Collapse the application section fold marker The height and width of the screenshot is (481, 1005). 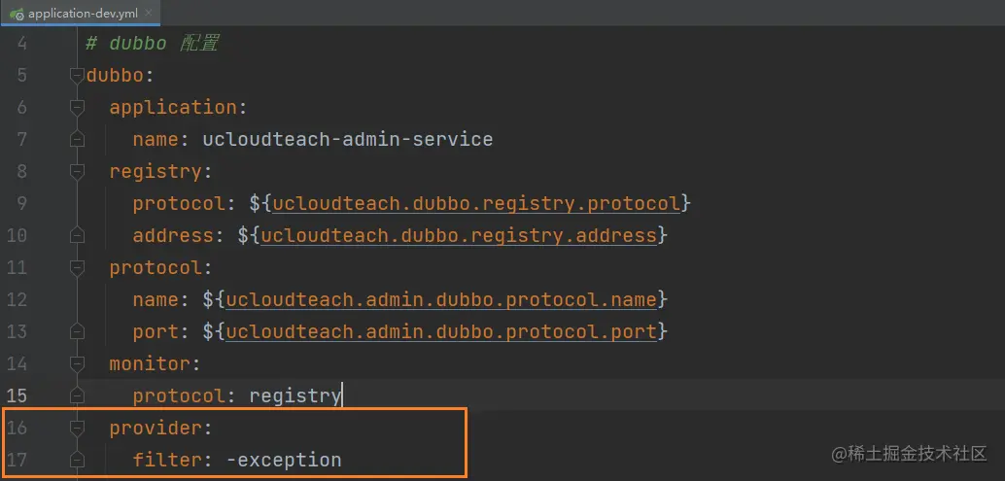tap(78, 107)
